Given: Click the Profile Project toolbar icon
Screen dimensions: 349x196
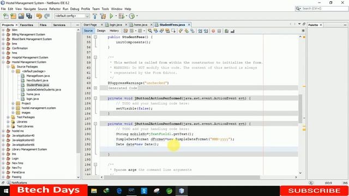Looking at the screenshot, I should point(132,16).
